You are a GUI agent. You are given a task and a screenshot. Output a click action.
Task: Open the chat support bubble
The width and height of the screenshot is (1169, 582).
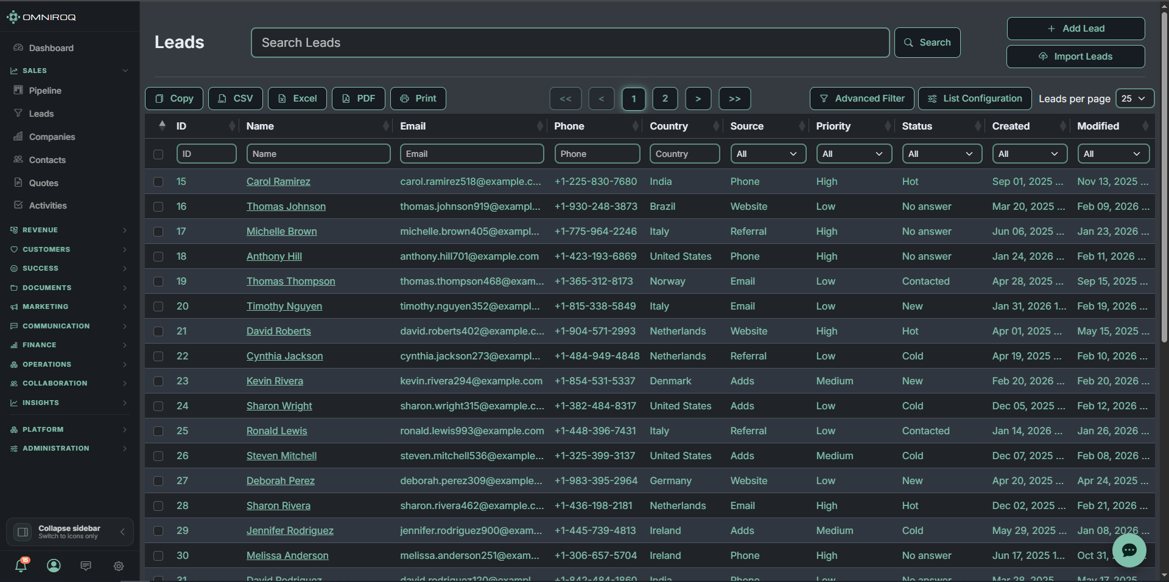click(x=1129, y=550)
